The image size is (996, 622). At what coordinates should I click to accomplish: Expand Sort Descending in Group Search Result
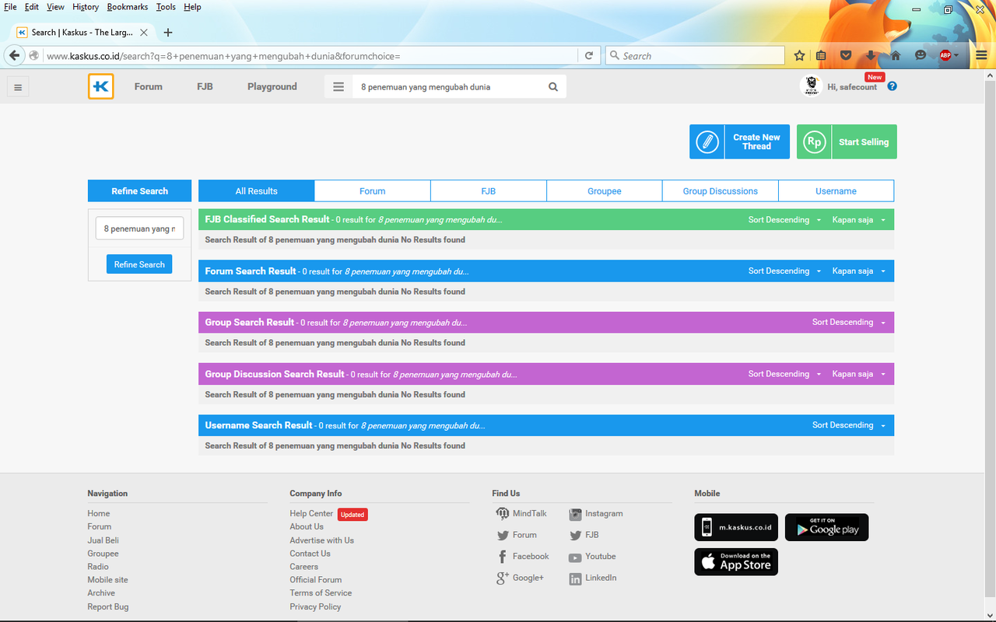[x=848, y=322]
